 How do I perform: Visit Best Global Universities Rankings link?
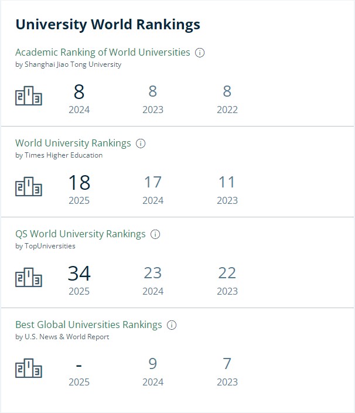(x=88, y=325)
